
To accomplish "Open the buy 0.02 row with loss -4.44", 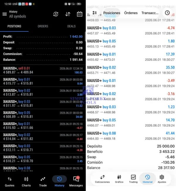I will point(43,137).
